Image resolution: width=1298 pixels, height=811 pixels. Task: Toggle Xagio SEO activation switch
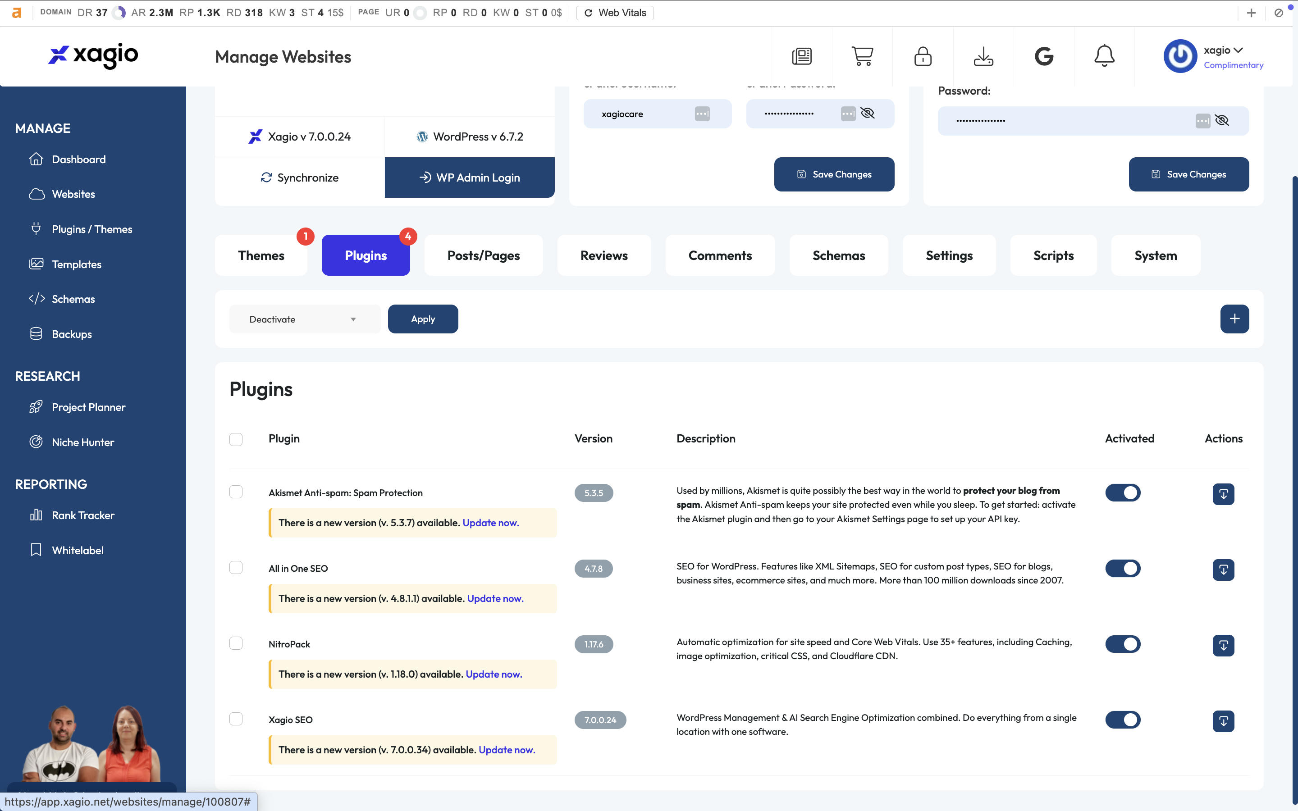tap(1123, 720)
